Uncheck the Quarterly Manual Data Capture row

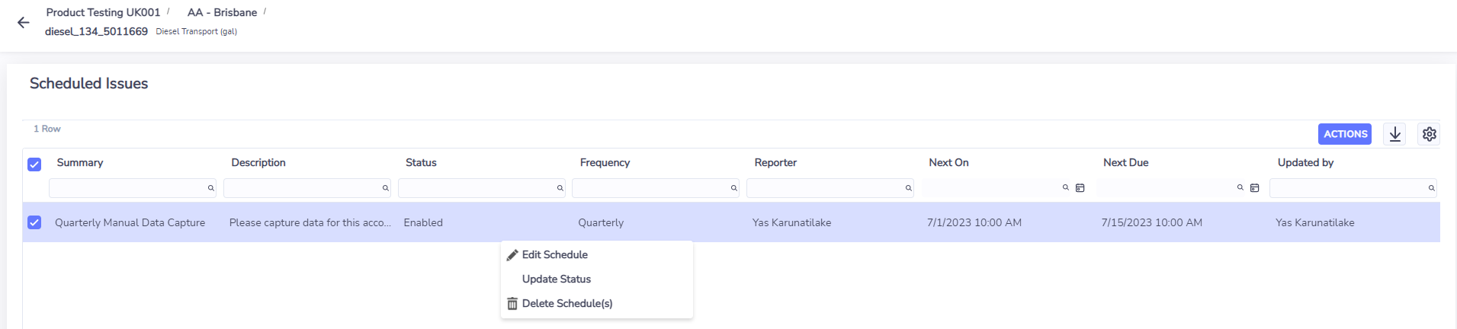tap(34, 222)
